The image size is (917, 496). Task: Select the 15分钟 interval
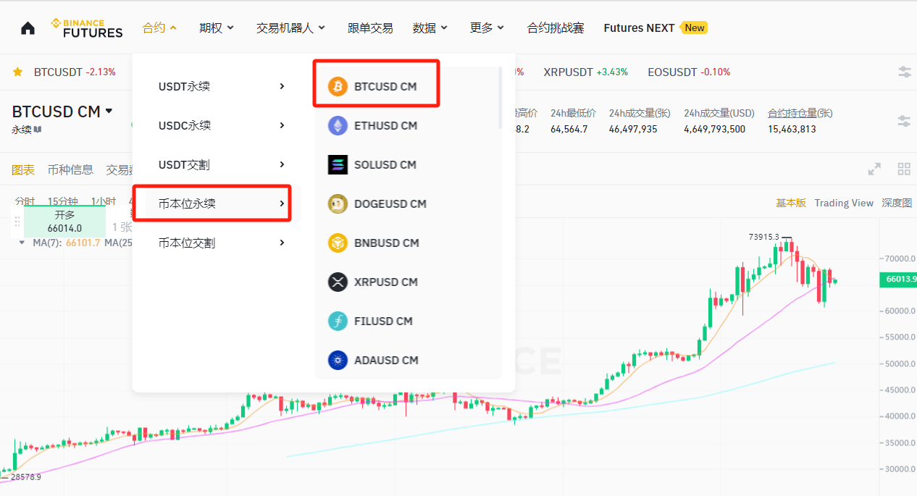63,201
